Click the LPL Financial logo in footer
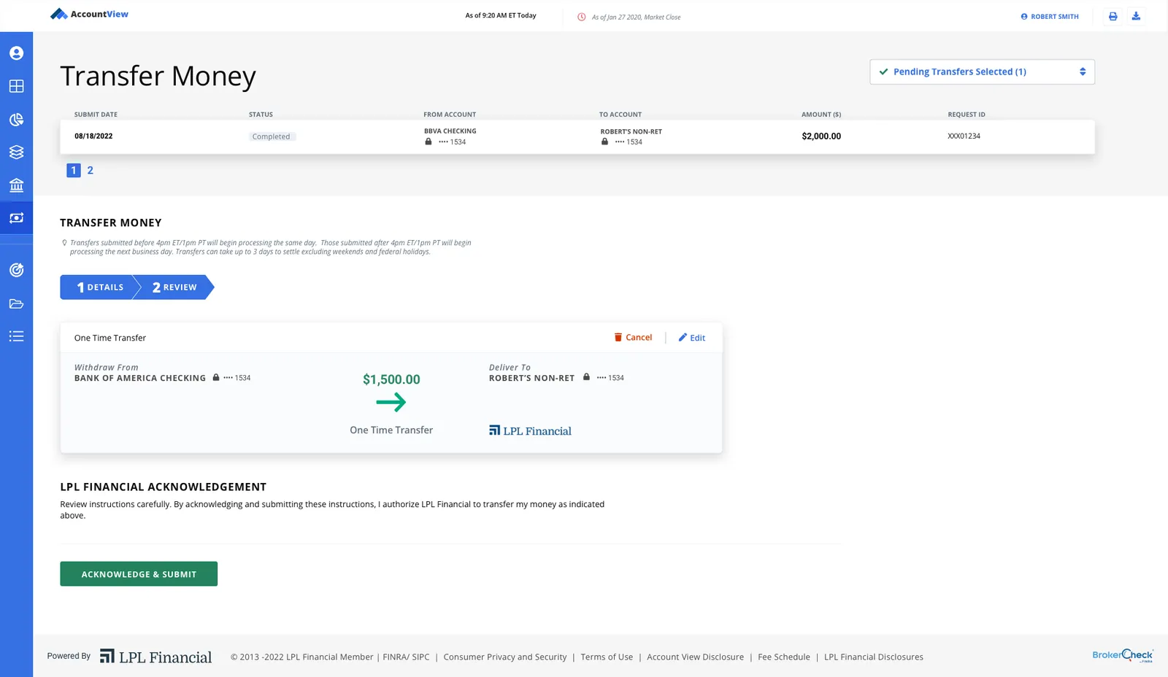Image resolution: width=1168 pixels, height=677 pixels. (x=155, y=657)
